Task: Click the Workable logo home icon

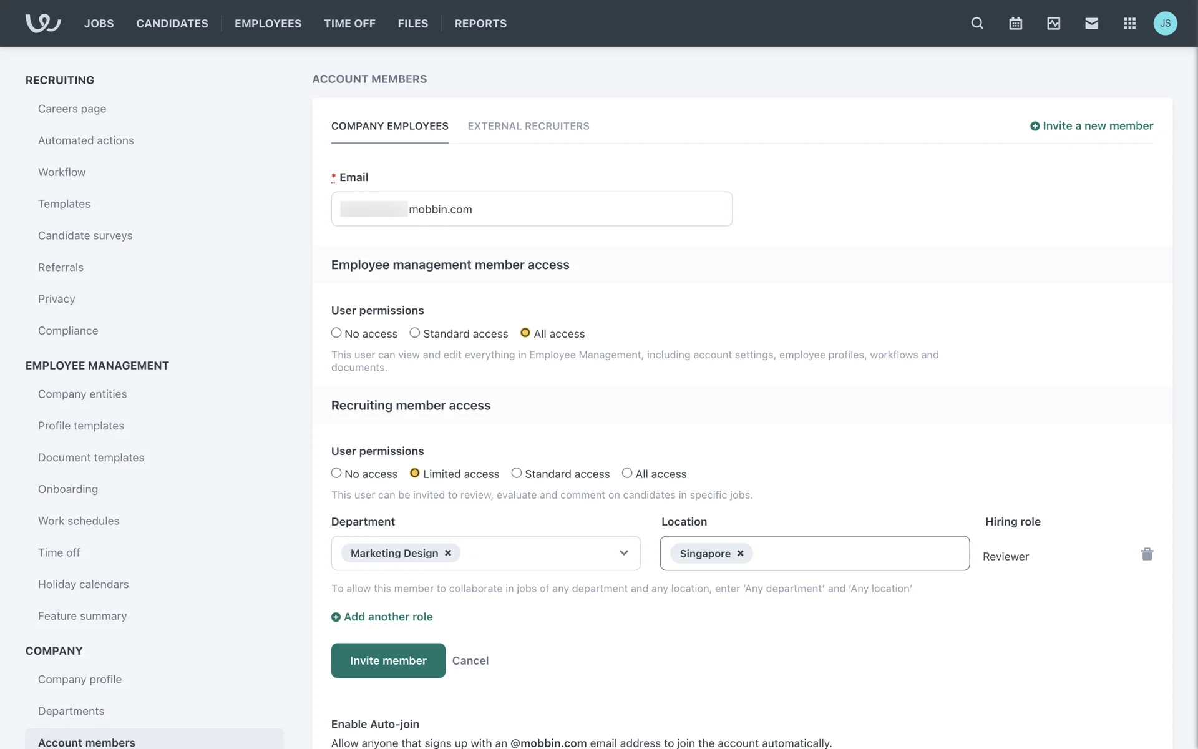Action: pyautogui.click(x=42, y=23)
